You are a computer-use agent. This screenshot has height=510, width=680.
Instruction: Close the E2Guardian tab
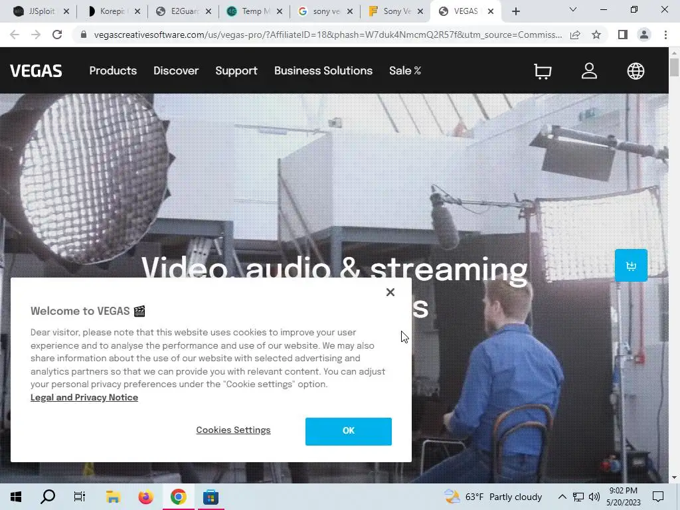click(209, 11)
